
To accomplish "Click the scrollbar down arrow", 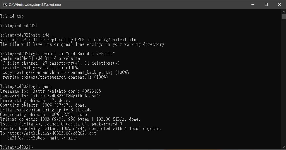I will (x=284, y=147).
